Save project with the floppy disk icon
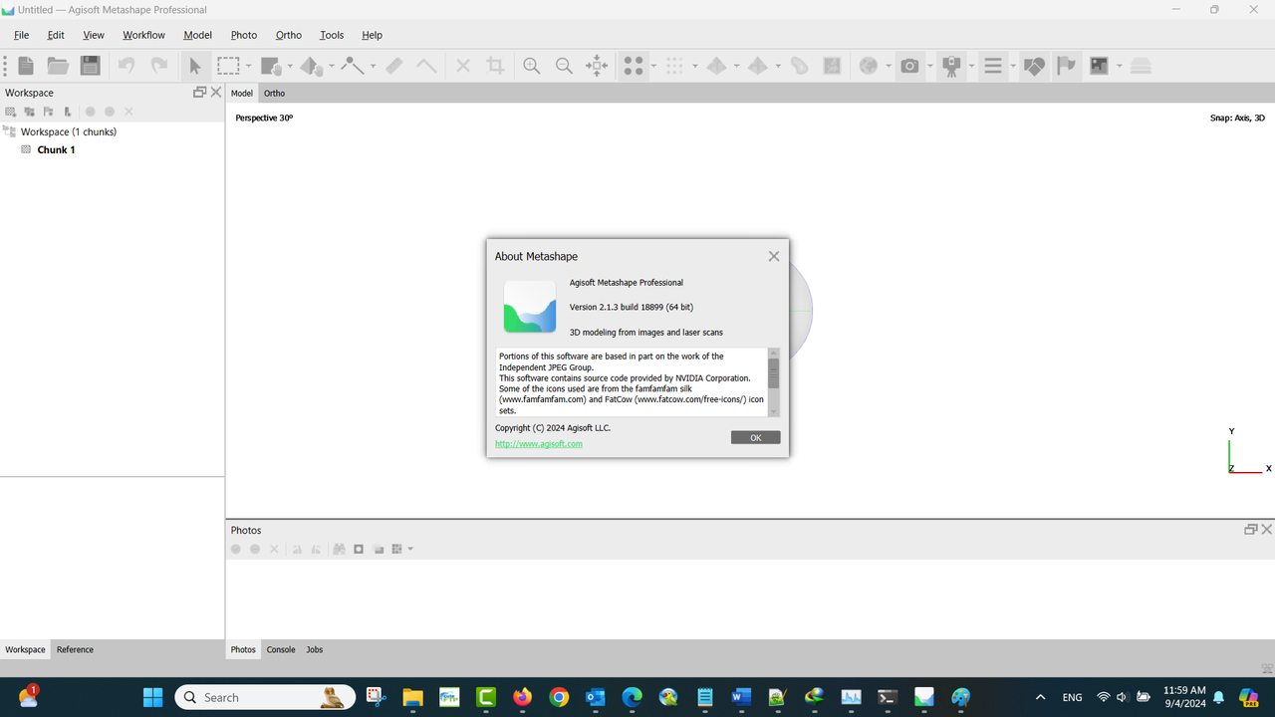Image resolution: width=1275 pixels, height=717 pixels. point(91,66)
